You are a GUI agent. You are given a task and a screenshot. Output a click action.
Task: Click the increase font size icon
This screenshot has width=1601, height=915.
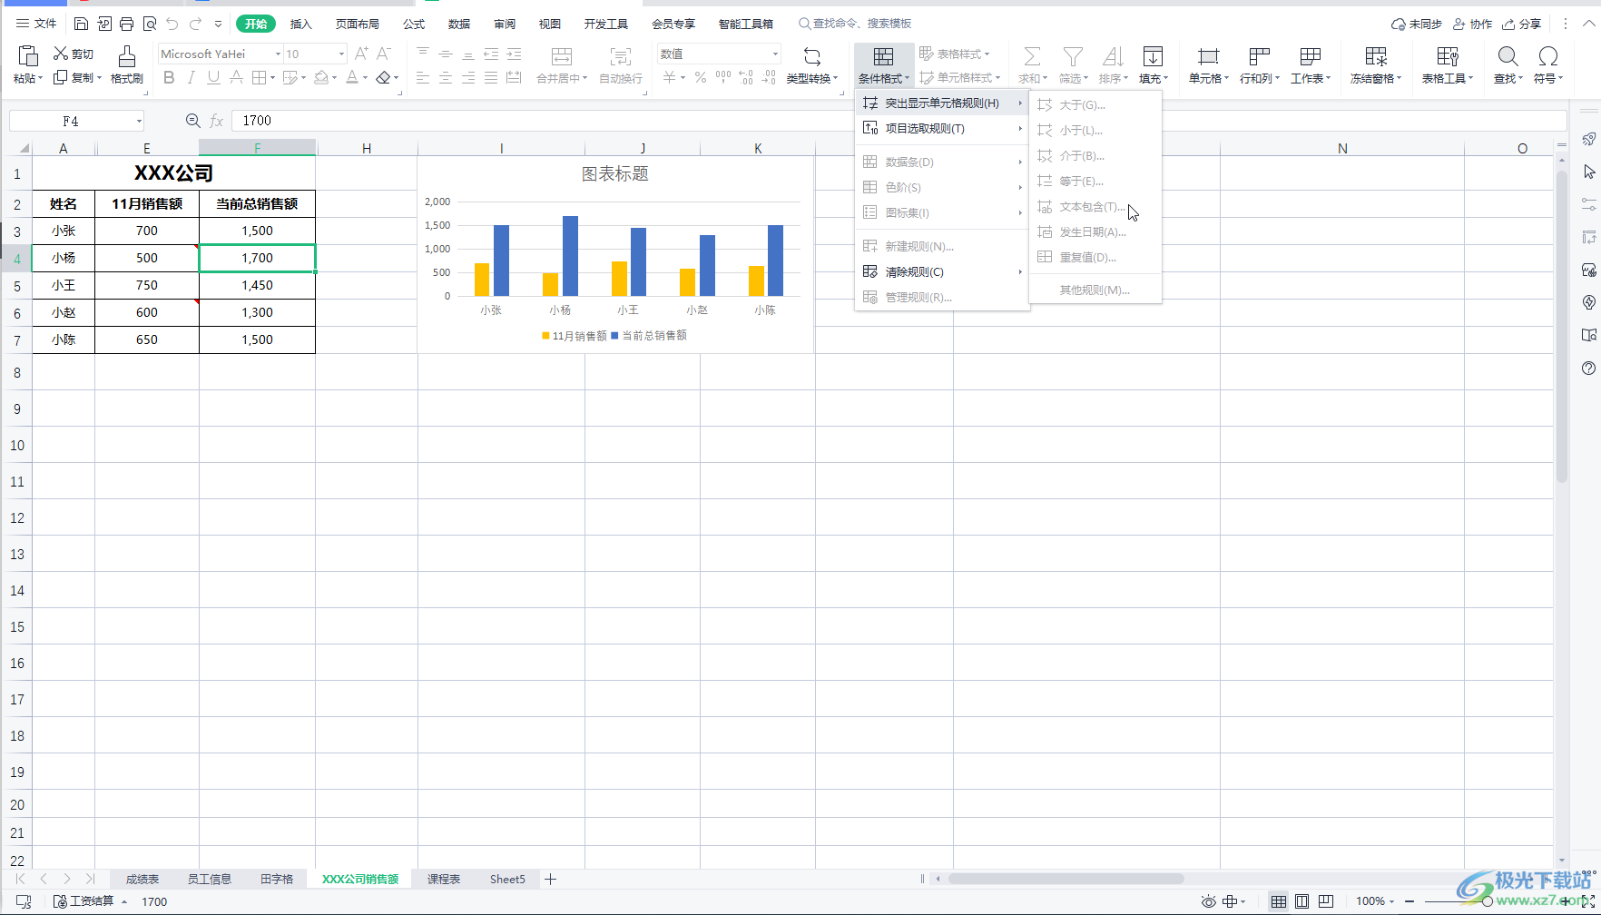(361, 54)
